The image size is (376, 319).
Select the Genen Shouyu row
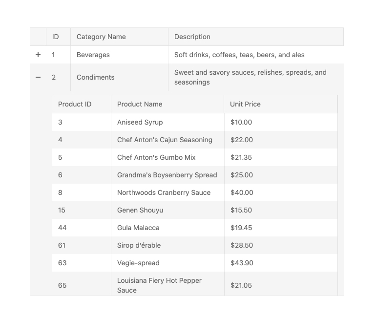pyautogui.click(x=140, y=210)
